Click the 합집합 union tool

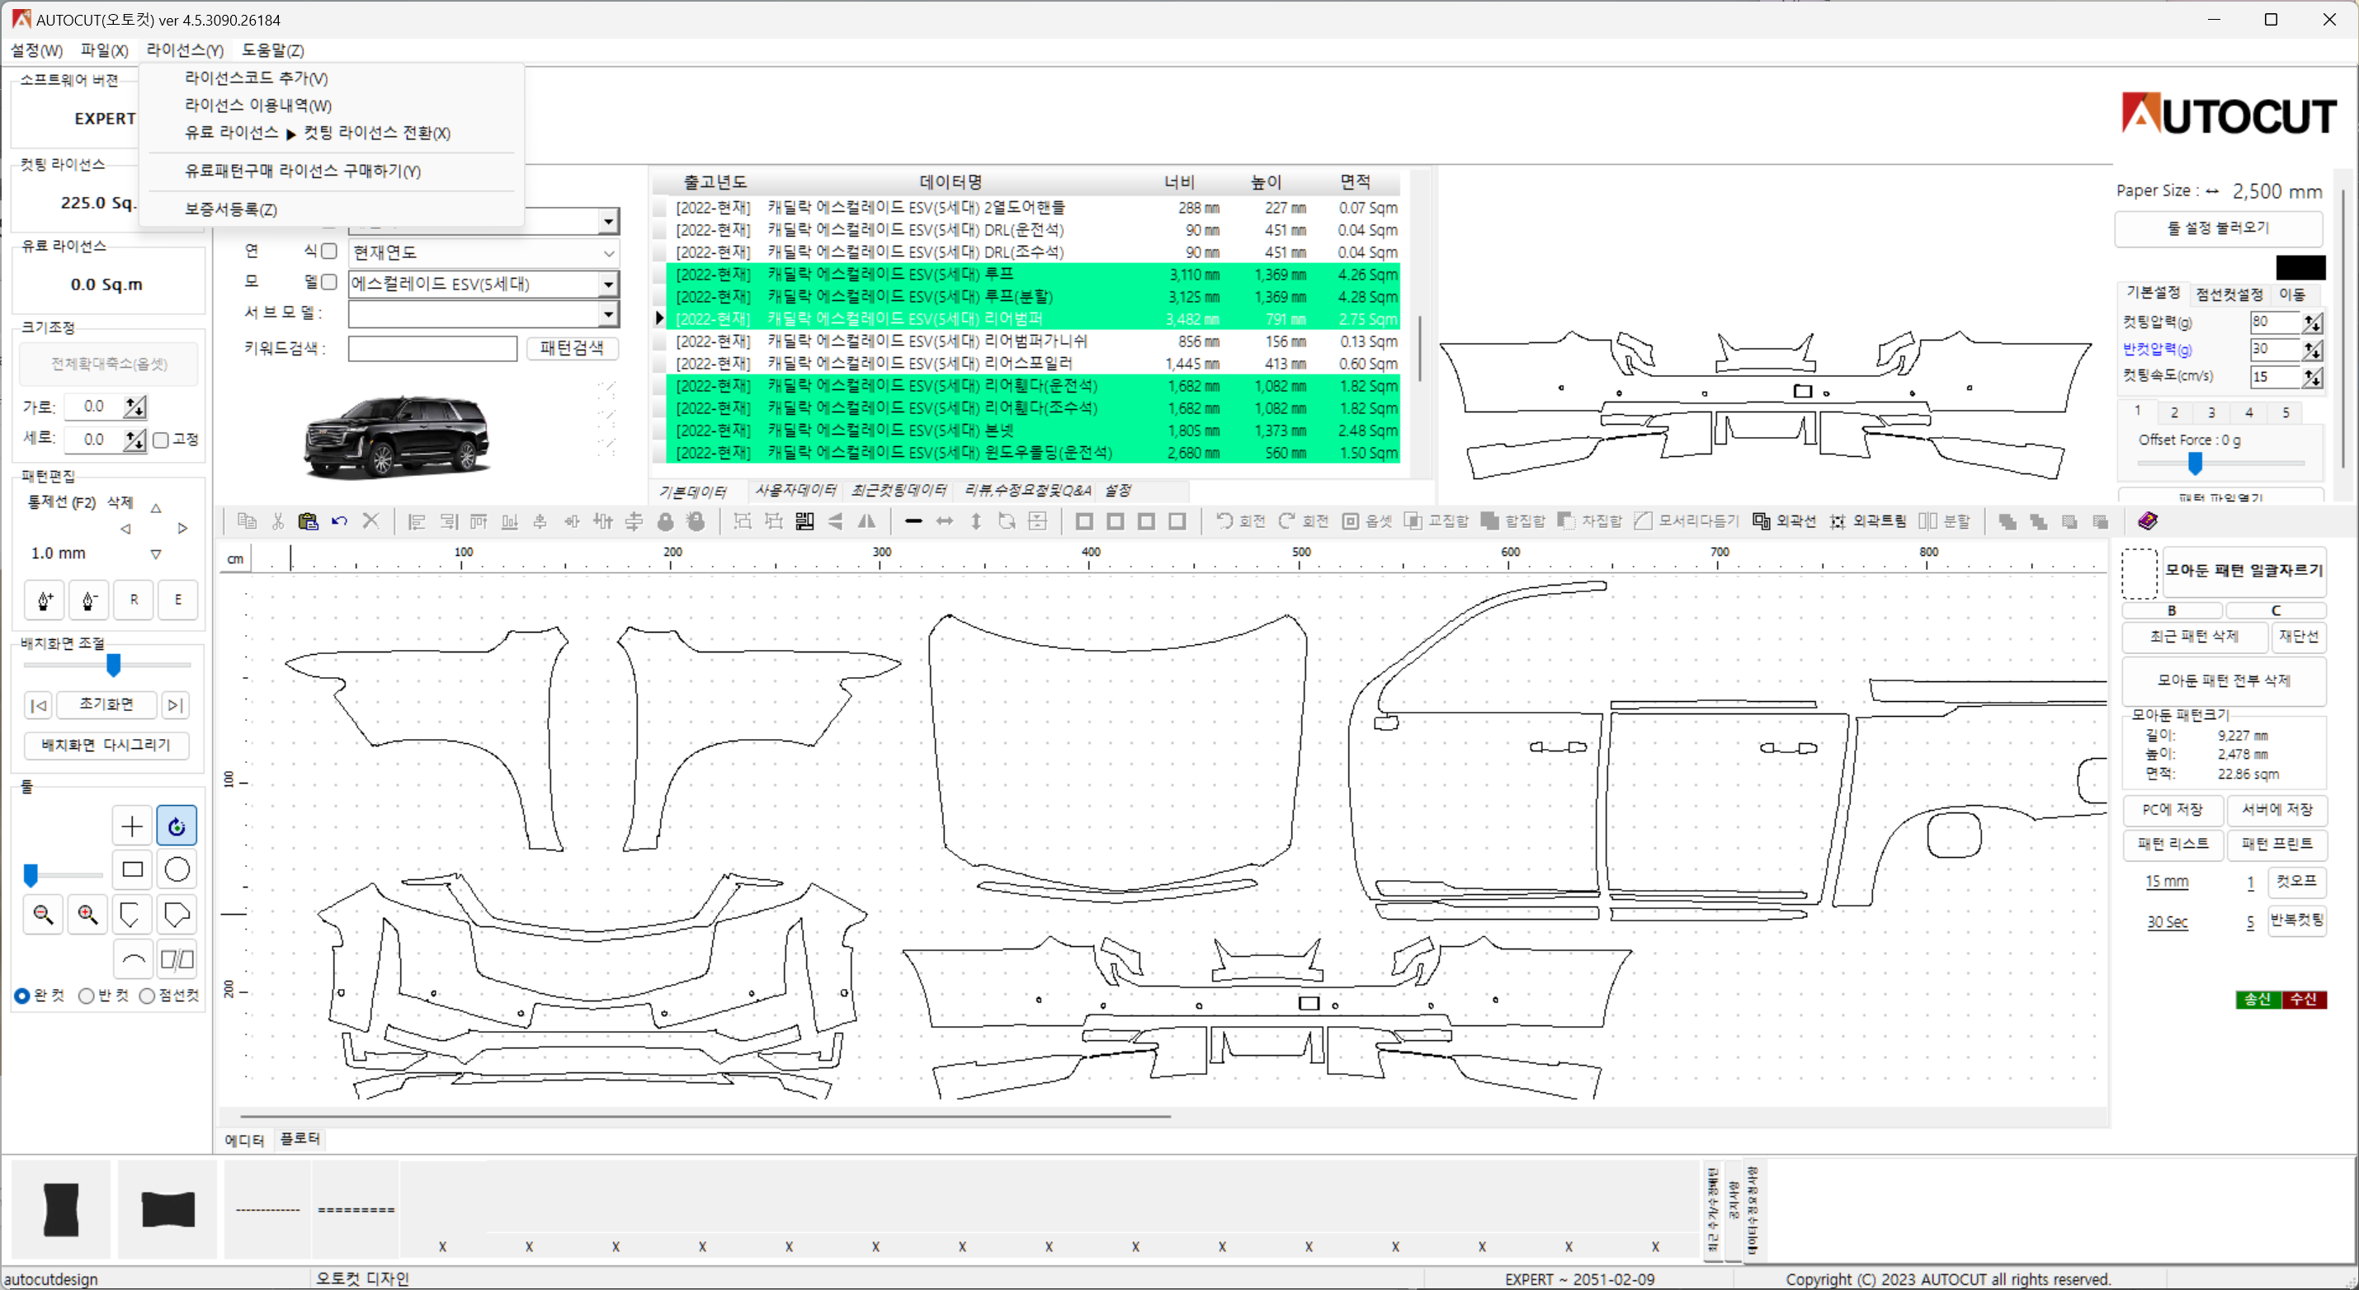pyautogui.click(x=1512, y=521)
